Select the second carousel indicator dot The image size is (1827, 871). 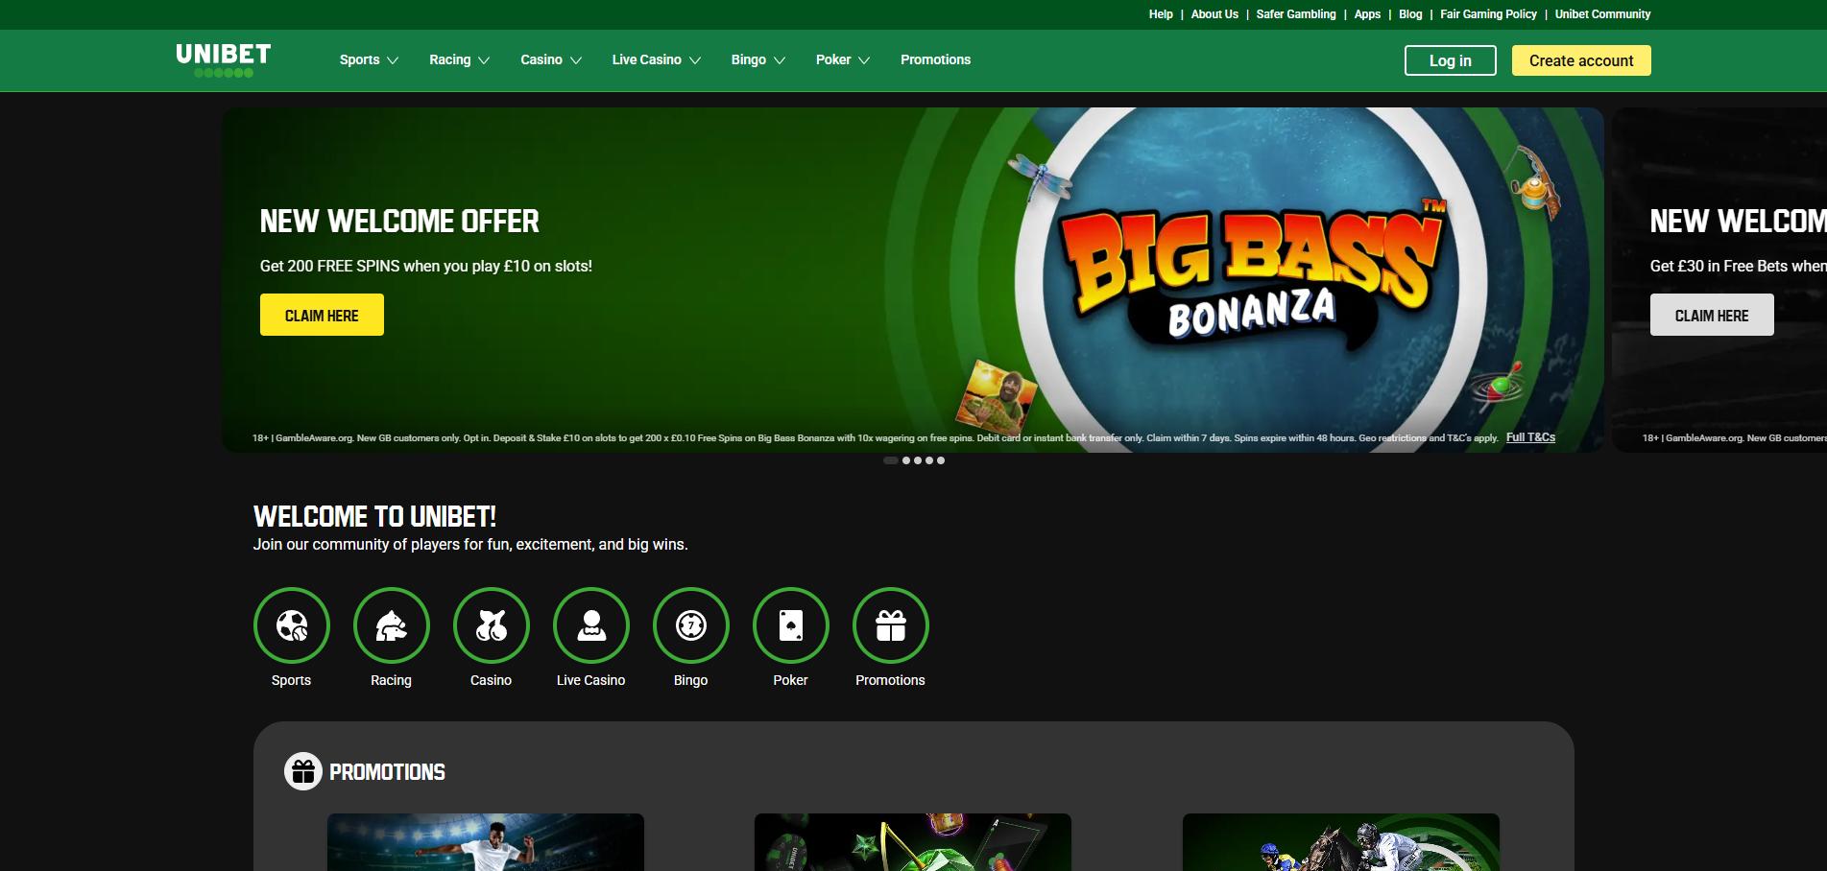[906, 460]
